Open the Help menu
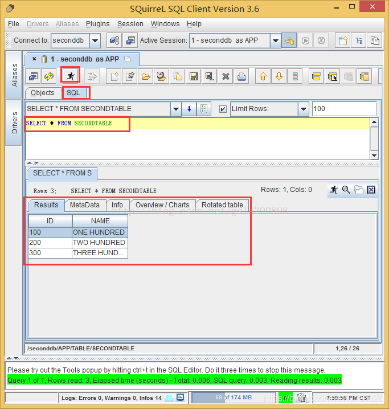389x409 pixels. [x=194, y=24]
